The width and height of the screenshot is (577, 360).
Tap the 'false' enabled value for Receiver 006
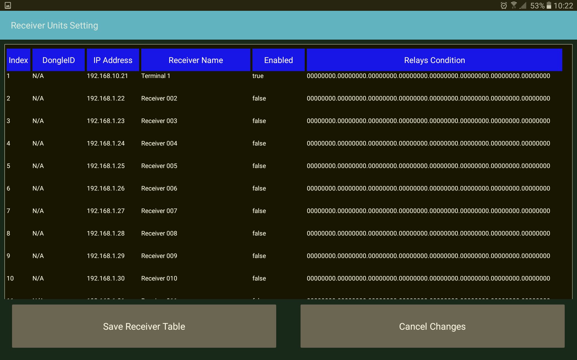[259, 188]
